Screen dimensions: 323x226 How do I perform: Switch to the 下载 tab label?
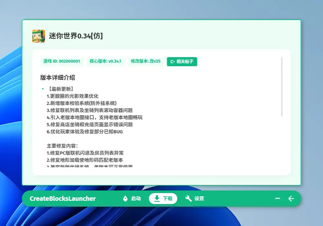(x=168, y=199)
